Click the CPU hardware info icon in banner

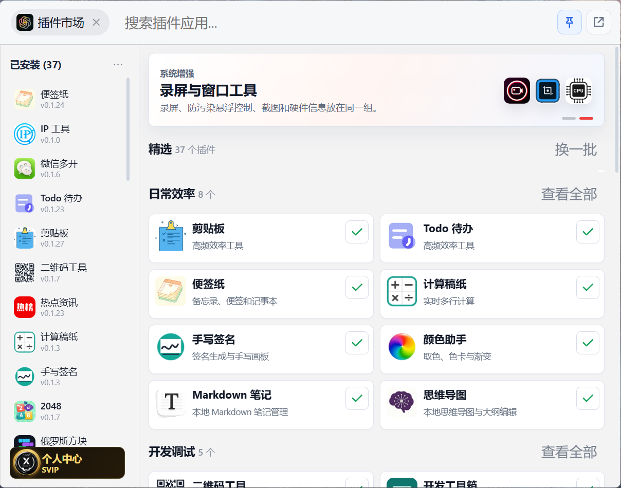[x=578, y=91]
